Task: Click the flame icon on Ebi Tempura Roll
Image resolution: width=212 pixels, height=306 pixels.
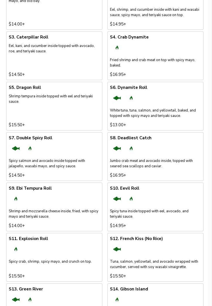Action: click(16, 199)
